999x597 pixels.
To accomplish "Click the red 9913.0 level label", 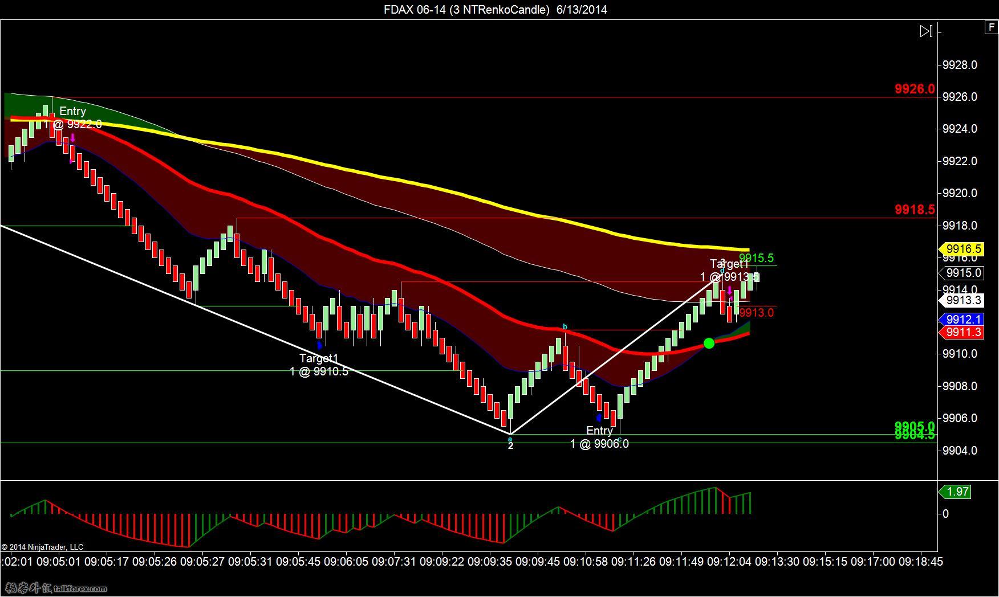I will 756,312.
